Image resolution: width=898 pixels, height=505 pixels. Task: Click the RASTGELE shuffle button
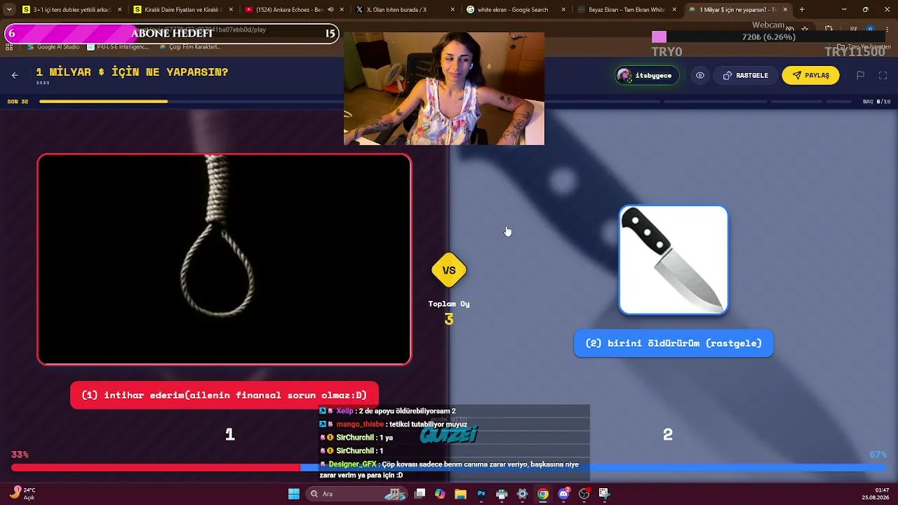coord(746,76)
